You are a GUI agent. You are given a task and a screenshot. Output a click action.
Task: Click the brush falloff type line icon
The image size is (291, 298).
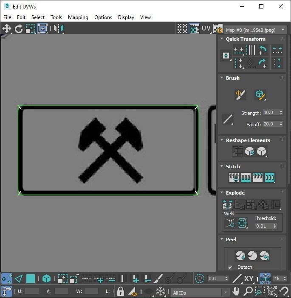pyautogui.click(x=228, y=119)
